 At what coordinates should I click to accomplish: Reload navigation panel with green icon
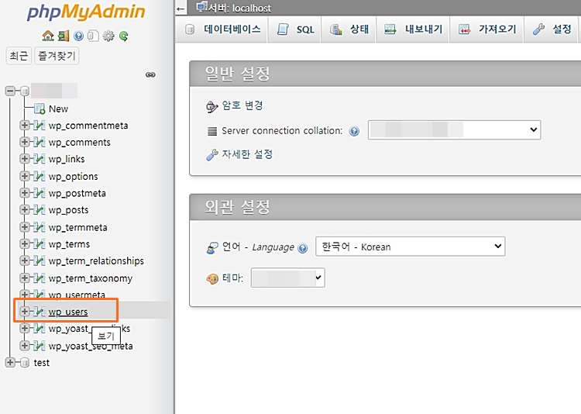click(x=124, y=36)
